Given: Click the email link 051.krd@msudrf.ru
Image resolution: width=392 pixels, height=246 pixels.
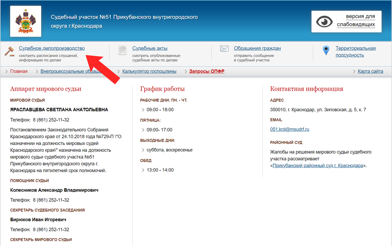Looking at the screenshot, I should click(x=290, y=129).
